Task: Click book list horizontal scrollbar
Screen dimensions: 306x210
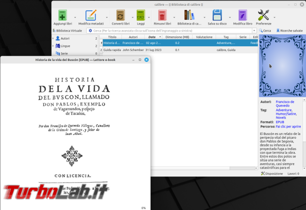Action: click(x=204, y=168)
